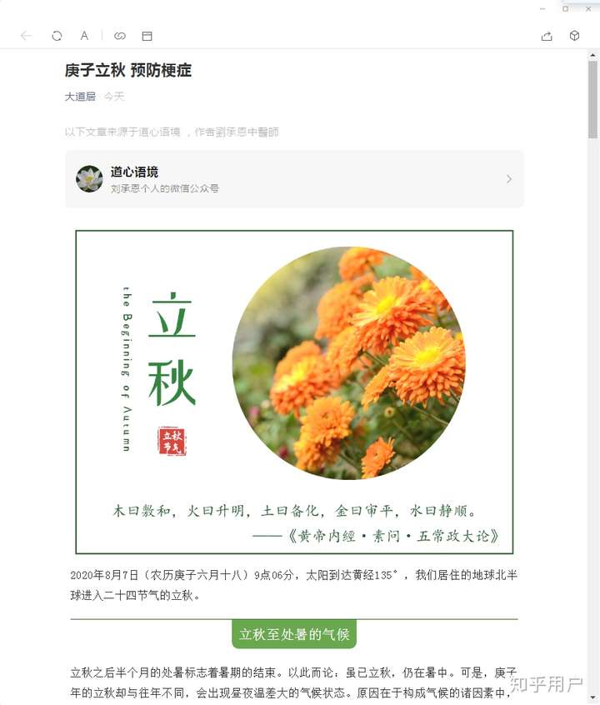Click the 道心语境 account name
600x705 pixels.
point(134,172)
